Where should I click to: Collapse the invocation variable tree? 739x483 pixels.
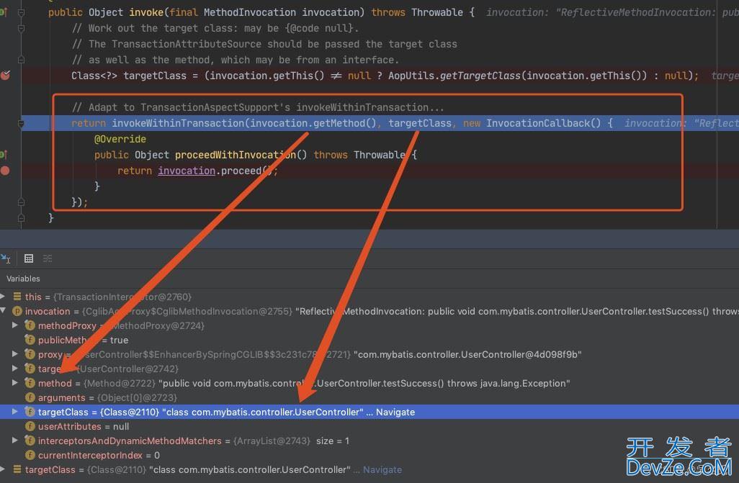coord(4,311)
